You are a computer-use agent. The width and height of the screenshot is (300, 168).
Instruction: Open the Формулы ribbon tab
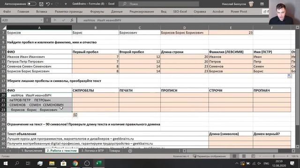pyautogui.click(x=97, y=12)
